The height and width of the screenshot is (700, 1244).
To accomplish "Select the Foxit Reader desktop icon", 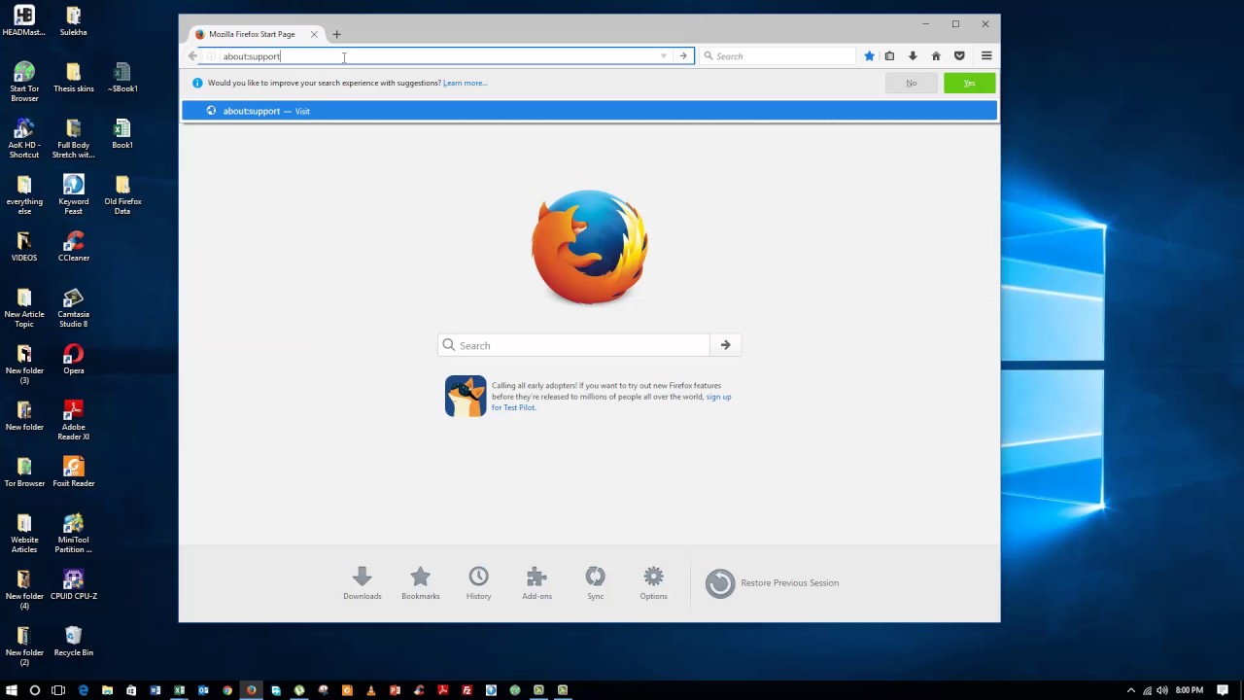I will point(74,472).
